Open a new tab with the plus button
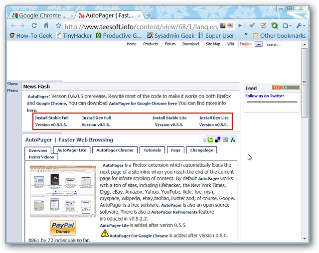The height and width of the screenshot is (253, 319). 149,15
